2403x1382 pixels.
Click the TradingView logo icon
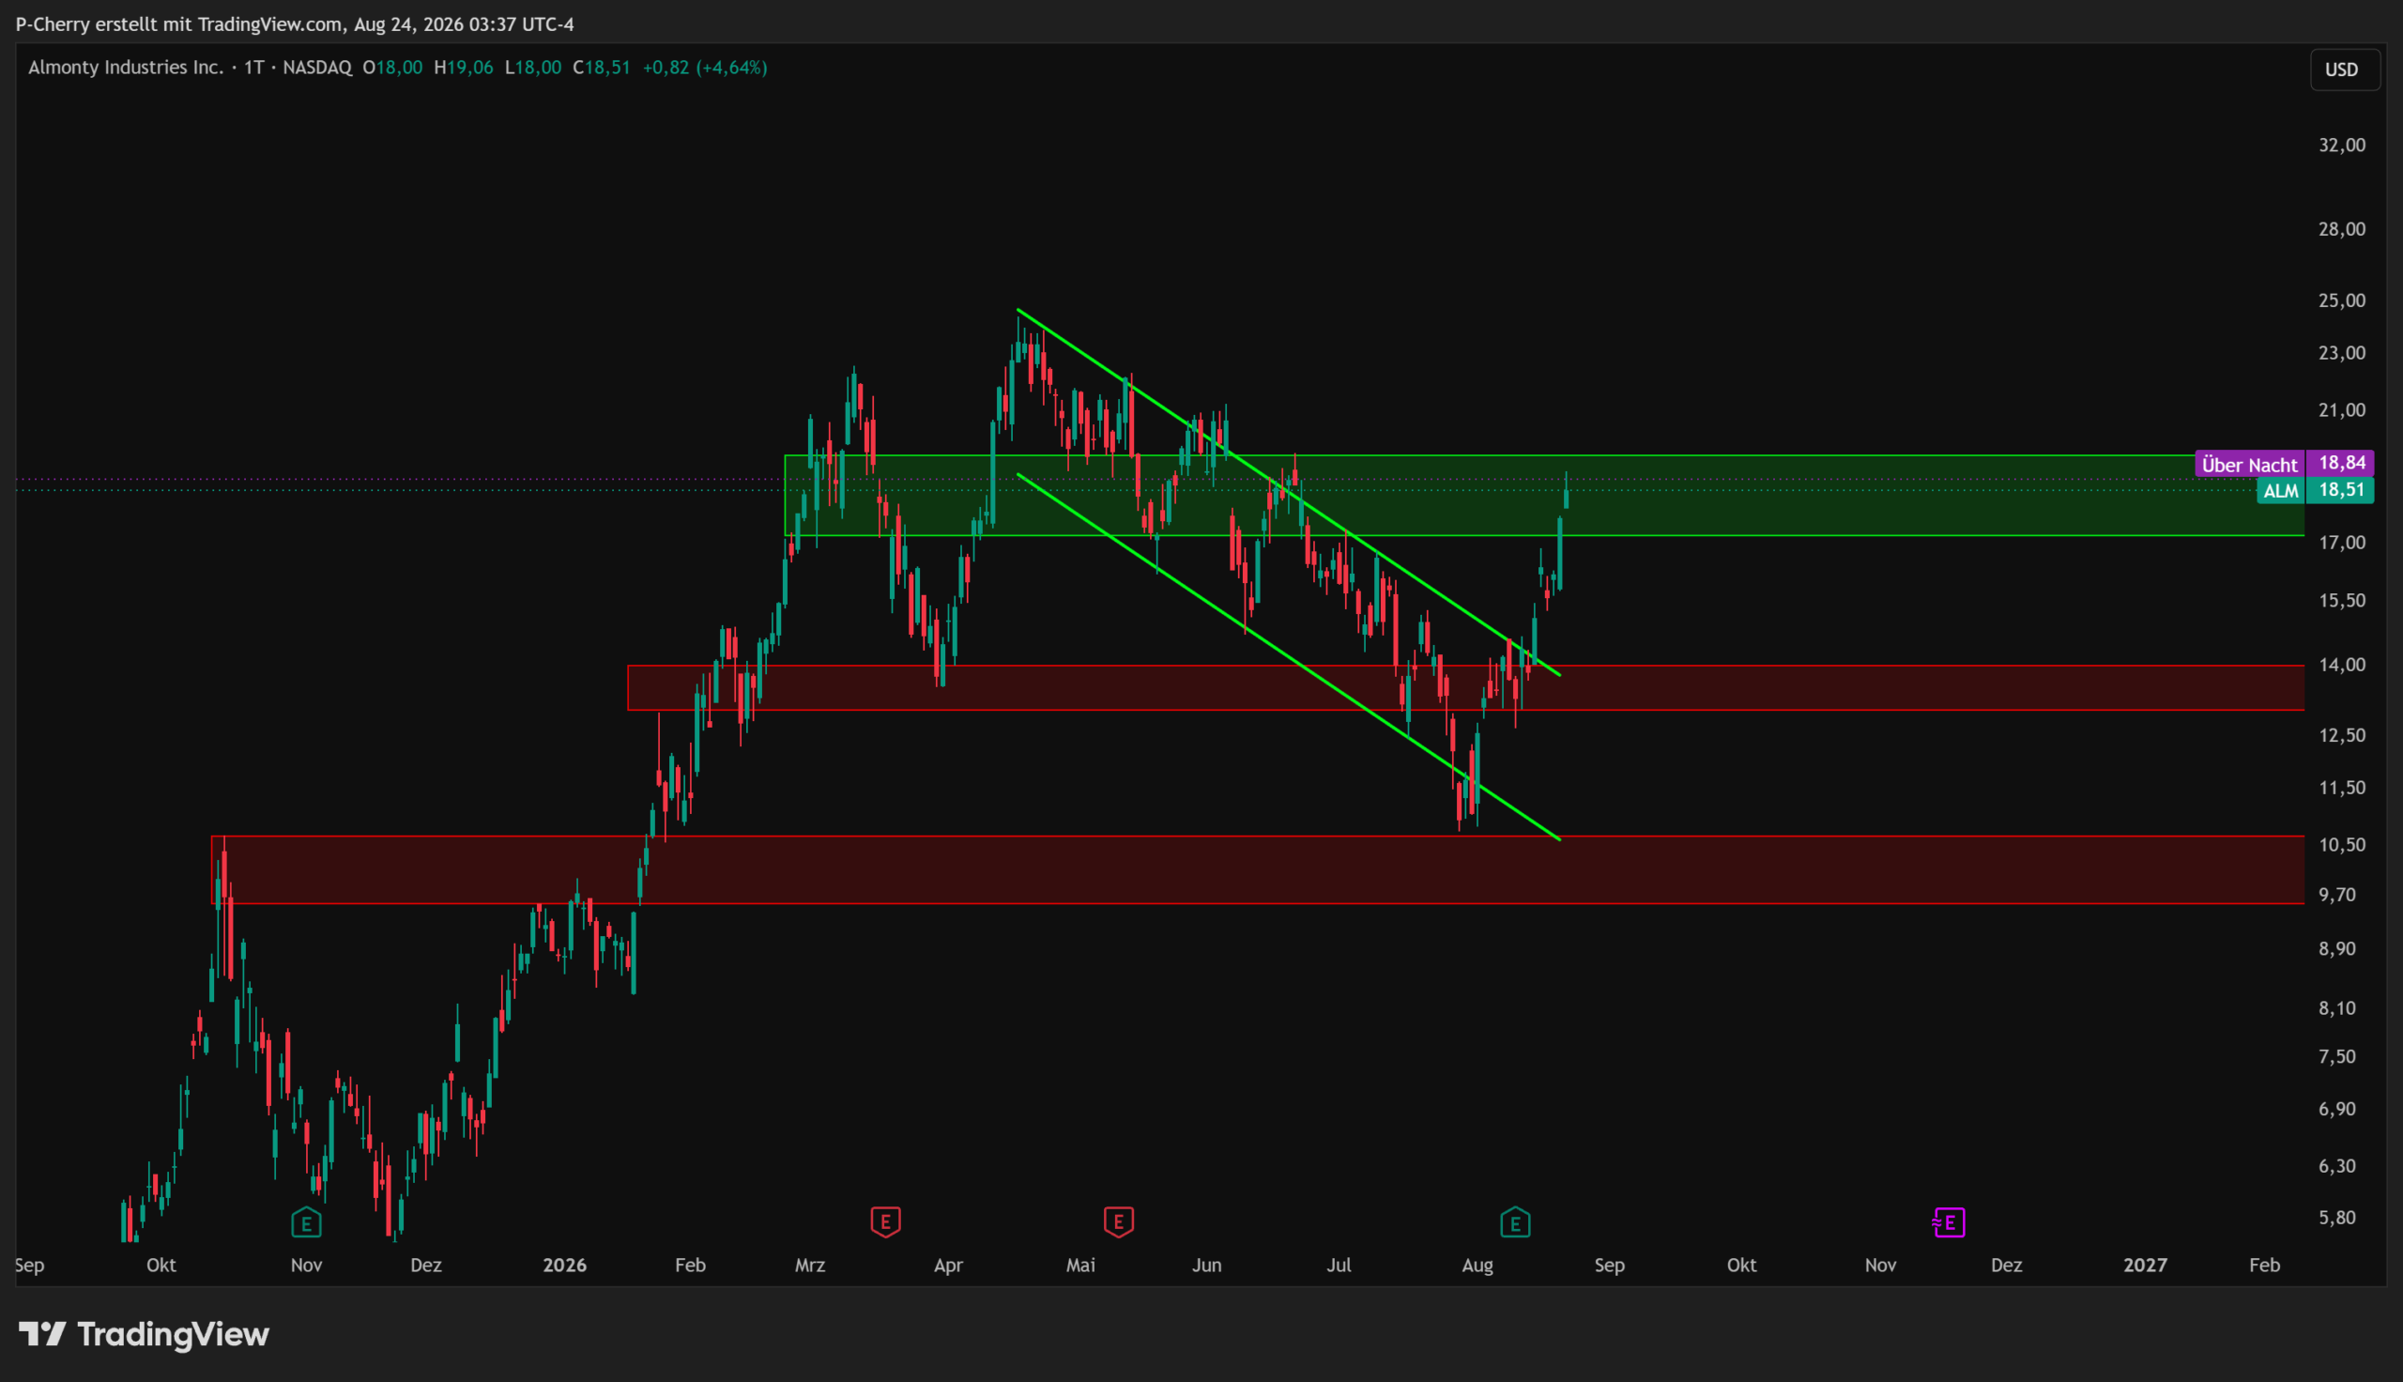coord(42,1333)
